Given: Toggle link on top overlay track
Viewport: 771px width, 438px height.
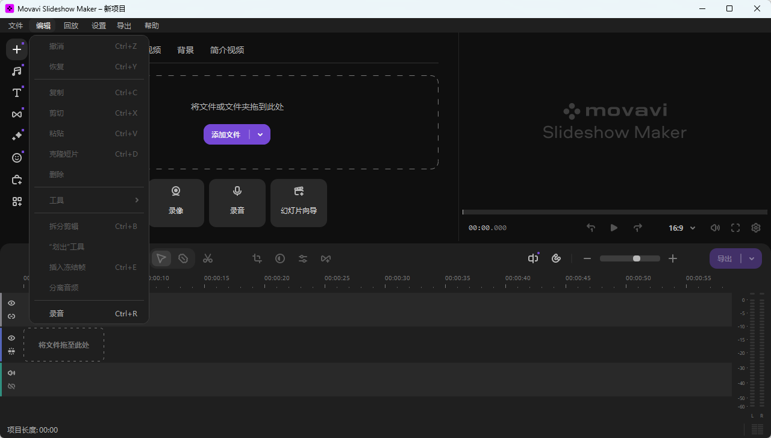Looking at the screenshot, I should point(11,316).
